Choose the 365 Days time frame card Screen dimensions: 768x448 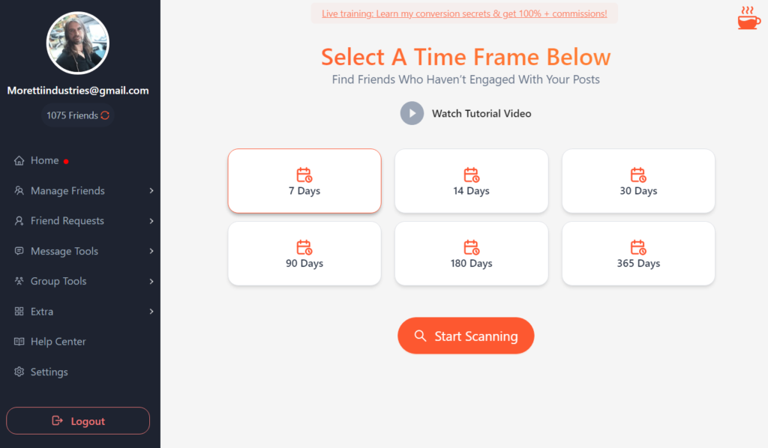click(637, 253)
